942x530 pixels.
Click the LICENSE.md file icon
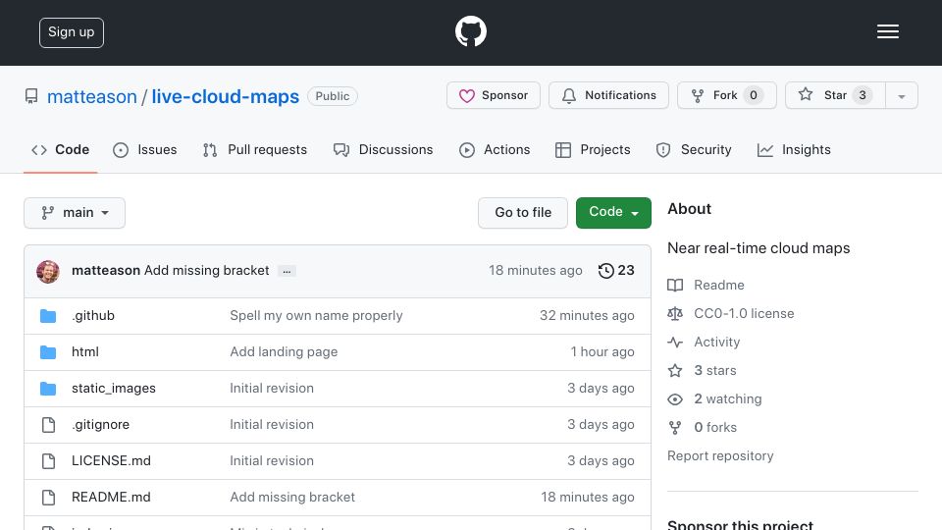tap(49, 461)
